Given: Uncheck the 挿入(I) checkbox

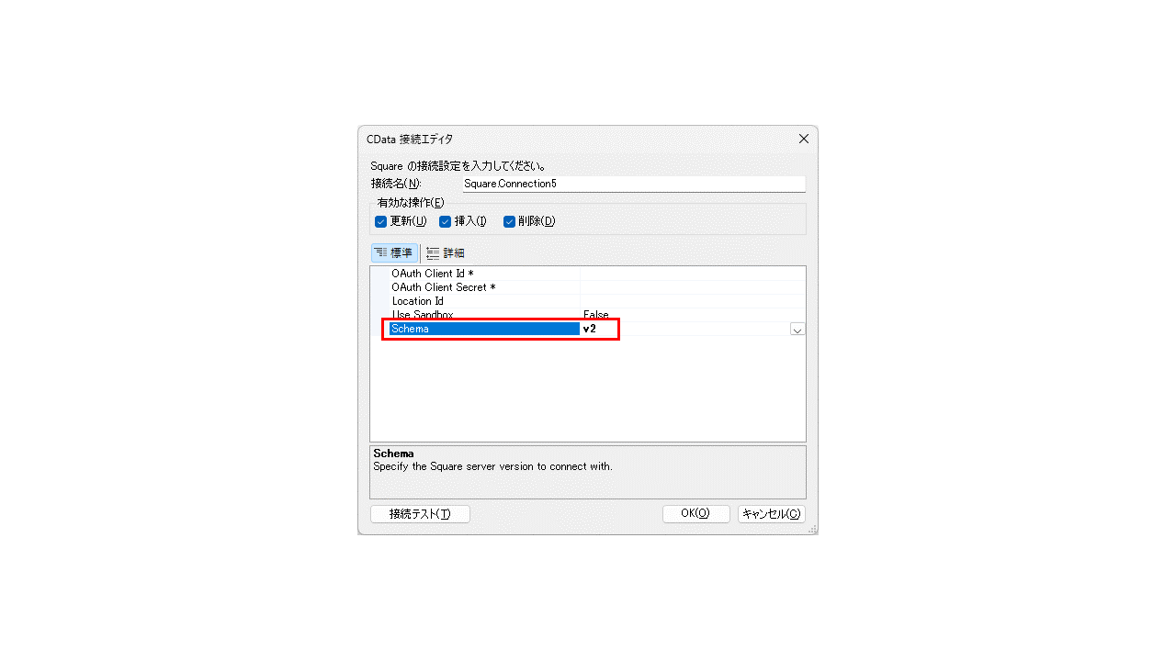Looking at the screenshot, I should [445, 221].
